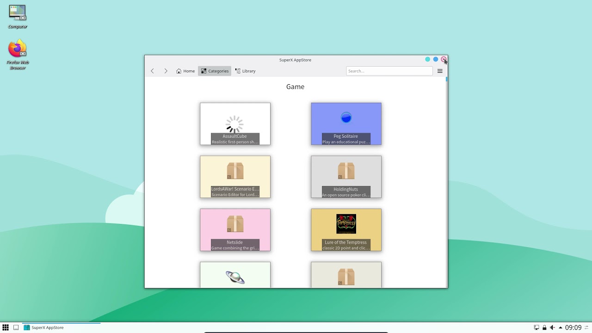Viewport: 592px width, 333px height.
Task: Click the Netslide title label
Action: [x=234, y=242]
